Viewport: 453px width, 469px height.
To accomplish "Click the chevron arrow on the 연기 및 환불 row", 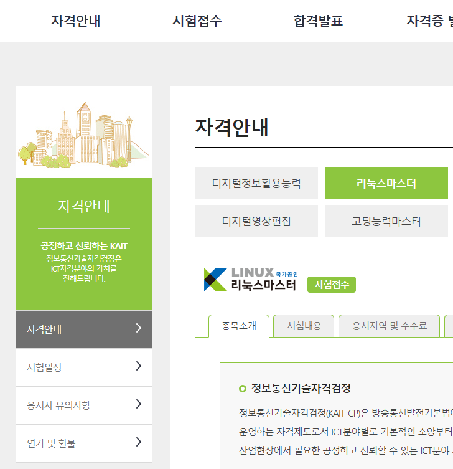I will [138, 442].
